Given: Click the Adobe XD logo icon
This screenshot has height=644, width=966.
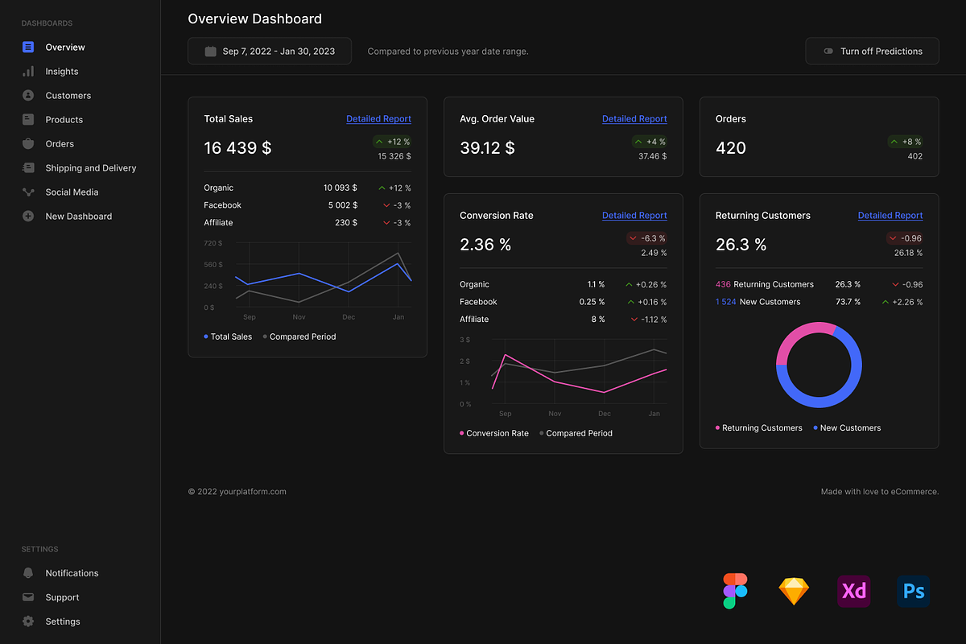Looking at the screenshot, I should [853, 592].
